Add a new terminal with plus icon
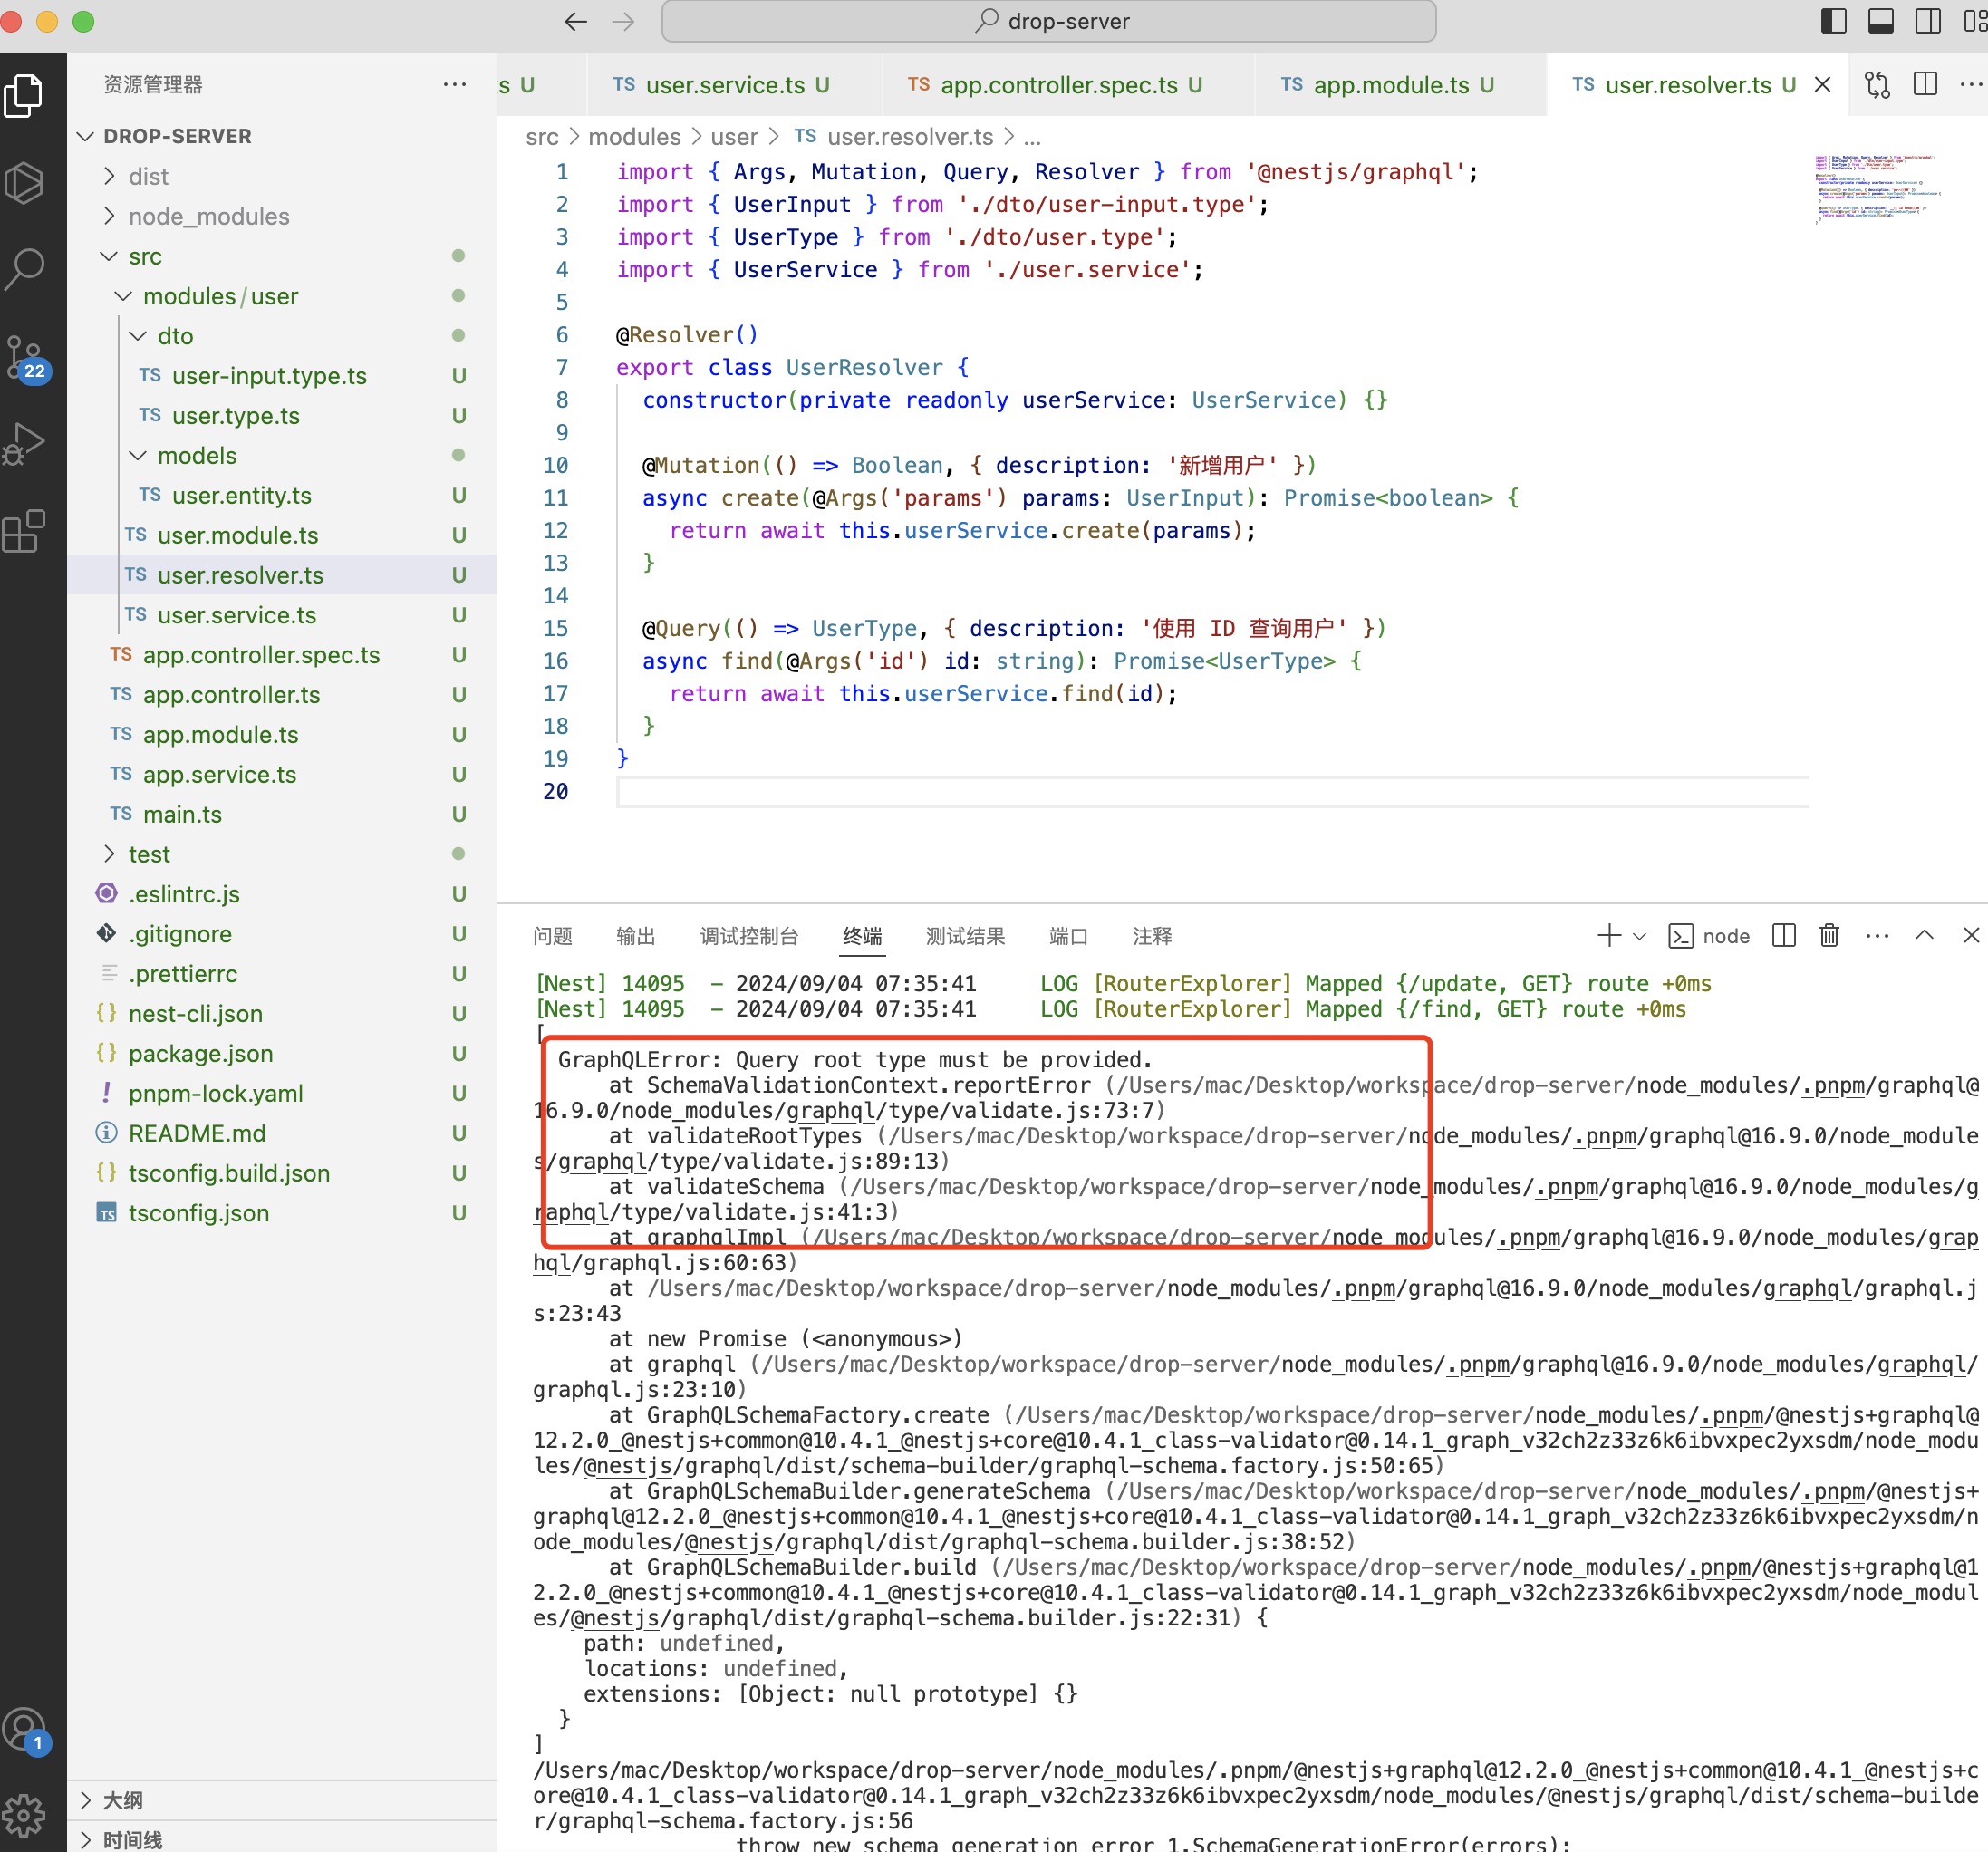 1608,935
